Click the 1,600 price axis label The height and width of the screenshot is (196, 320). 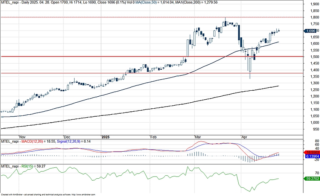(x=314, y=43)
